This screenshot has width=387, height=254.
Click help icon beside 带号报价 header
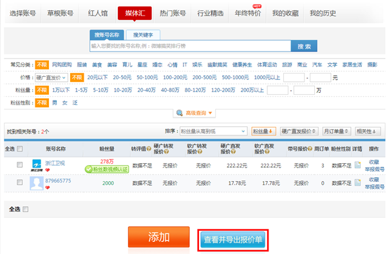click(310, 149)
